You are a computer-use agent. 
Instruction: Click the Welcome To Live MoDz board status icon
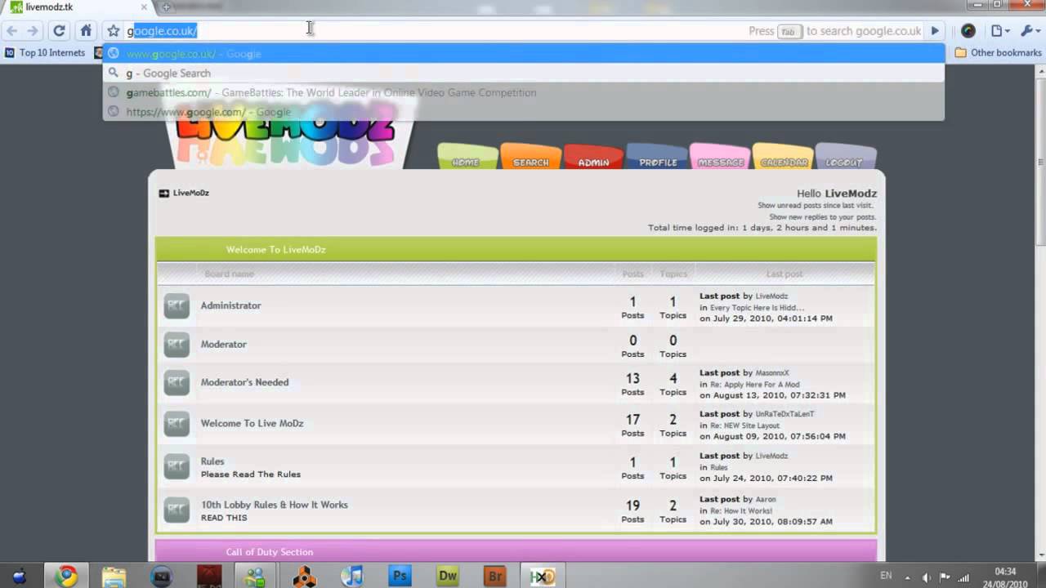(x=177, y=424)
